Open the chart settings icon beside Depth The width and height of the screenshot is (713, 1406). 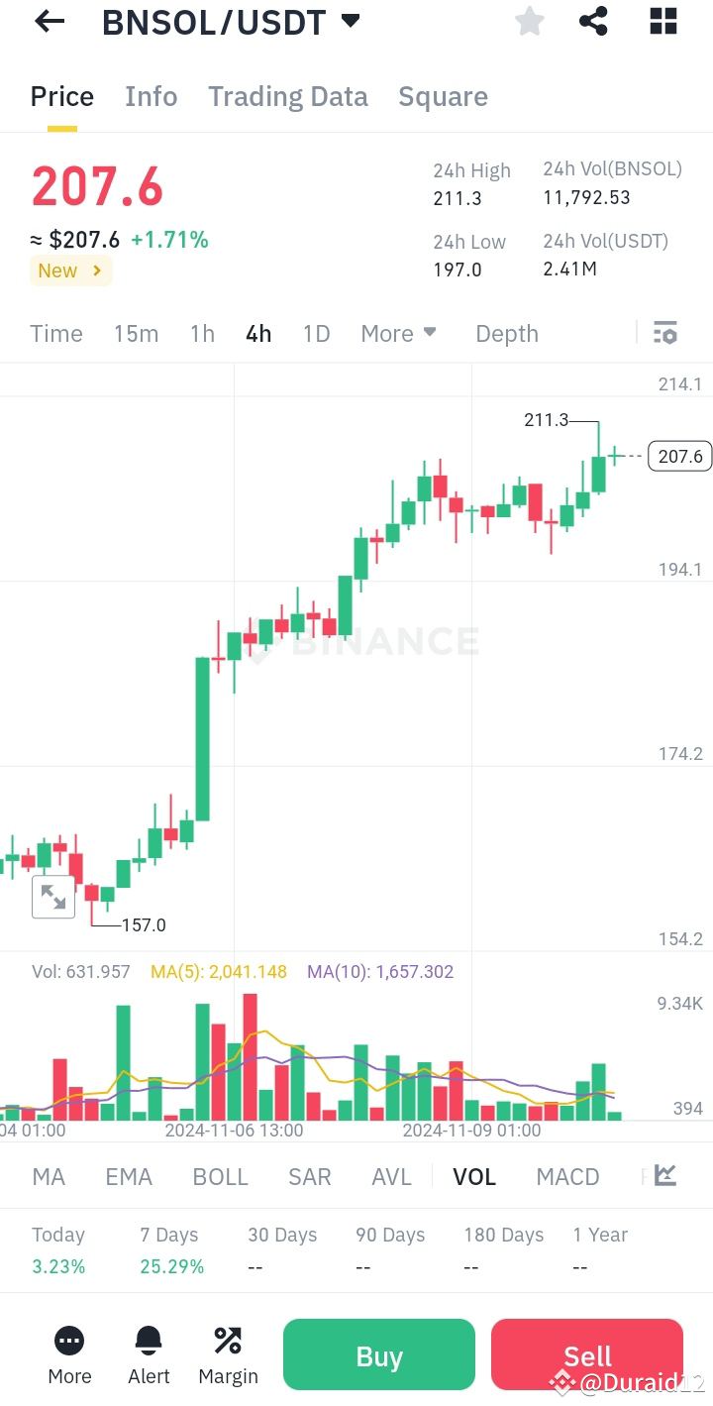(665, 333)
